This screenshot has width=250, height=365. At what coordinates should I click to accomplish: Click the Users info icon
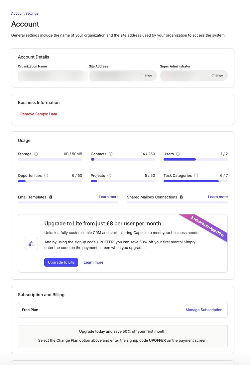click(x=178, y=154)
